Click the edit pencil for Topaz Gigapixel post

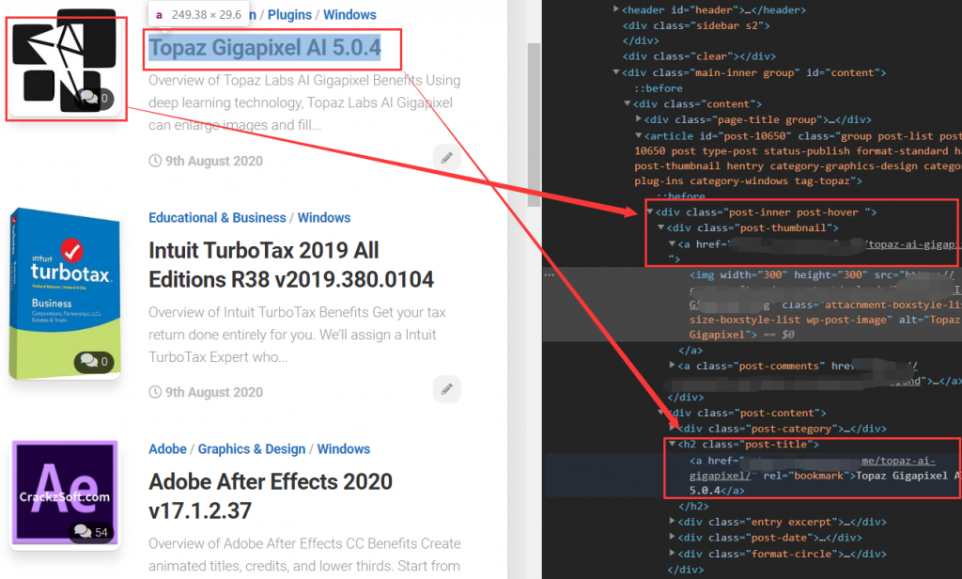[446, 158]
